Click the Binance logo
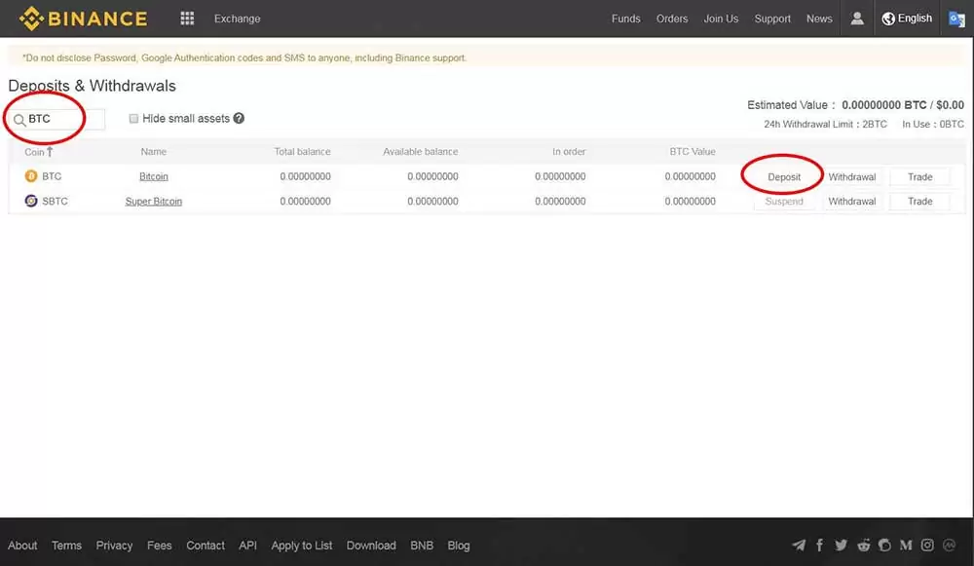 tap(83, 19)
